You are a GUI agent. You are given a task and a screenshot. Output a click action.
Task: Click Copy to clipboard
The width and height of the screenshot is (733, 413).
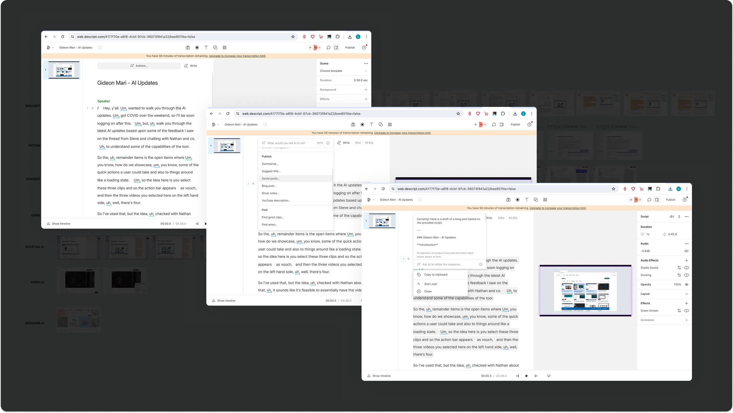click(435, 275)
